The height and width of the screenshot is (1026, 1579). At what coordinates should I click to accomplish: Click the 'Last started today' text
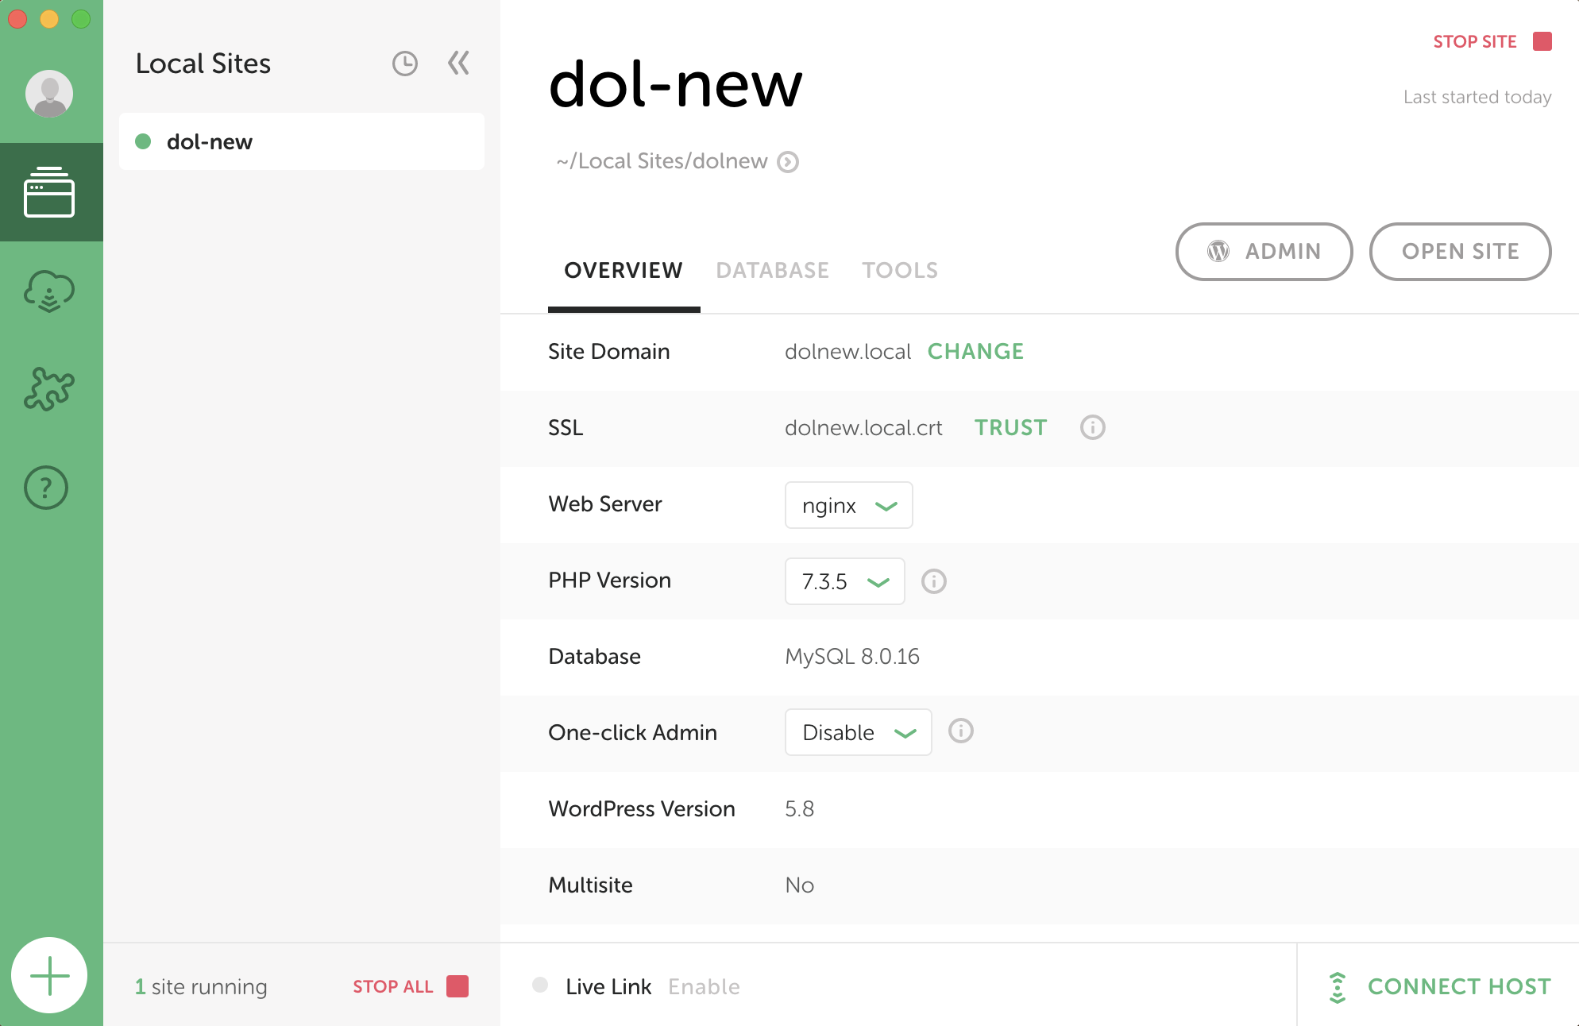(1477, 97)
